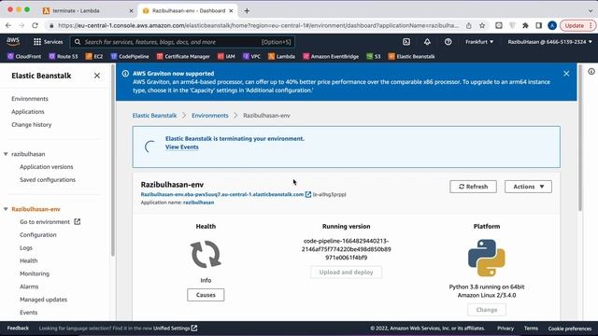Open VPC bookmark shortcut

pyautogui.click(x=251, y=56)
